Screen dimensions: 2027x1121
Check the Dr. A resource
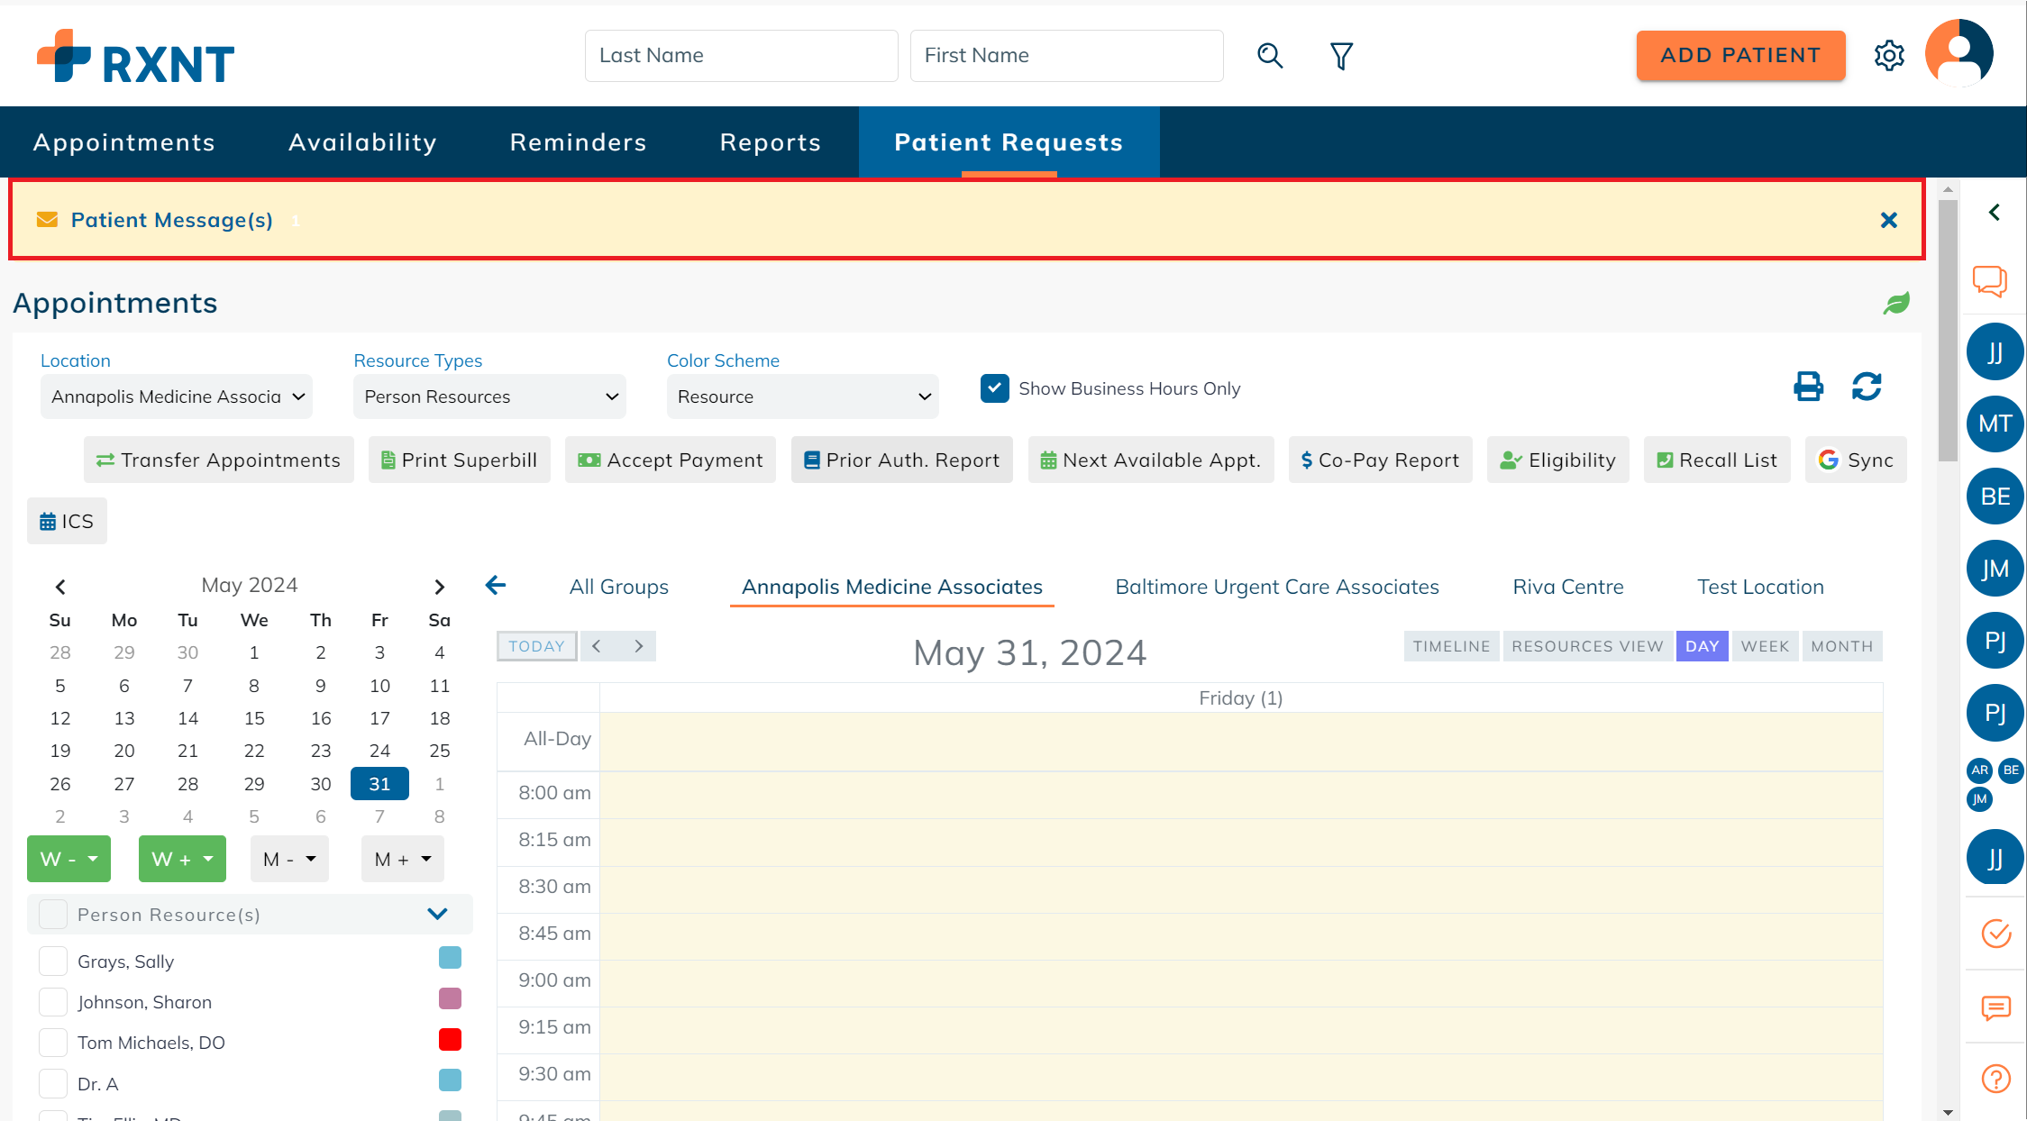tap(53, 1083)
